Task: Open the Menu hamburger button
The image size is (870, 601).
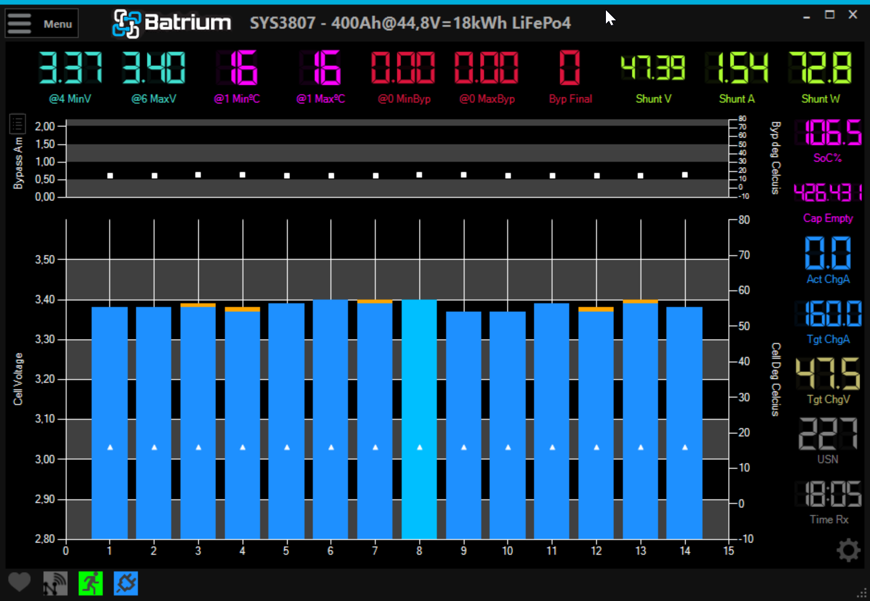Action: 42,23
